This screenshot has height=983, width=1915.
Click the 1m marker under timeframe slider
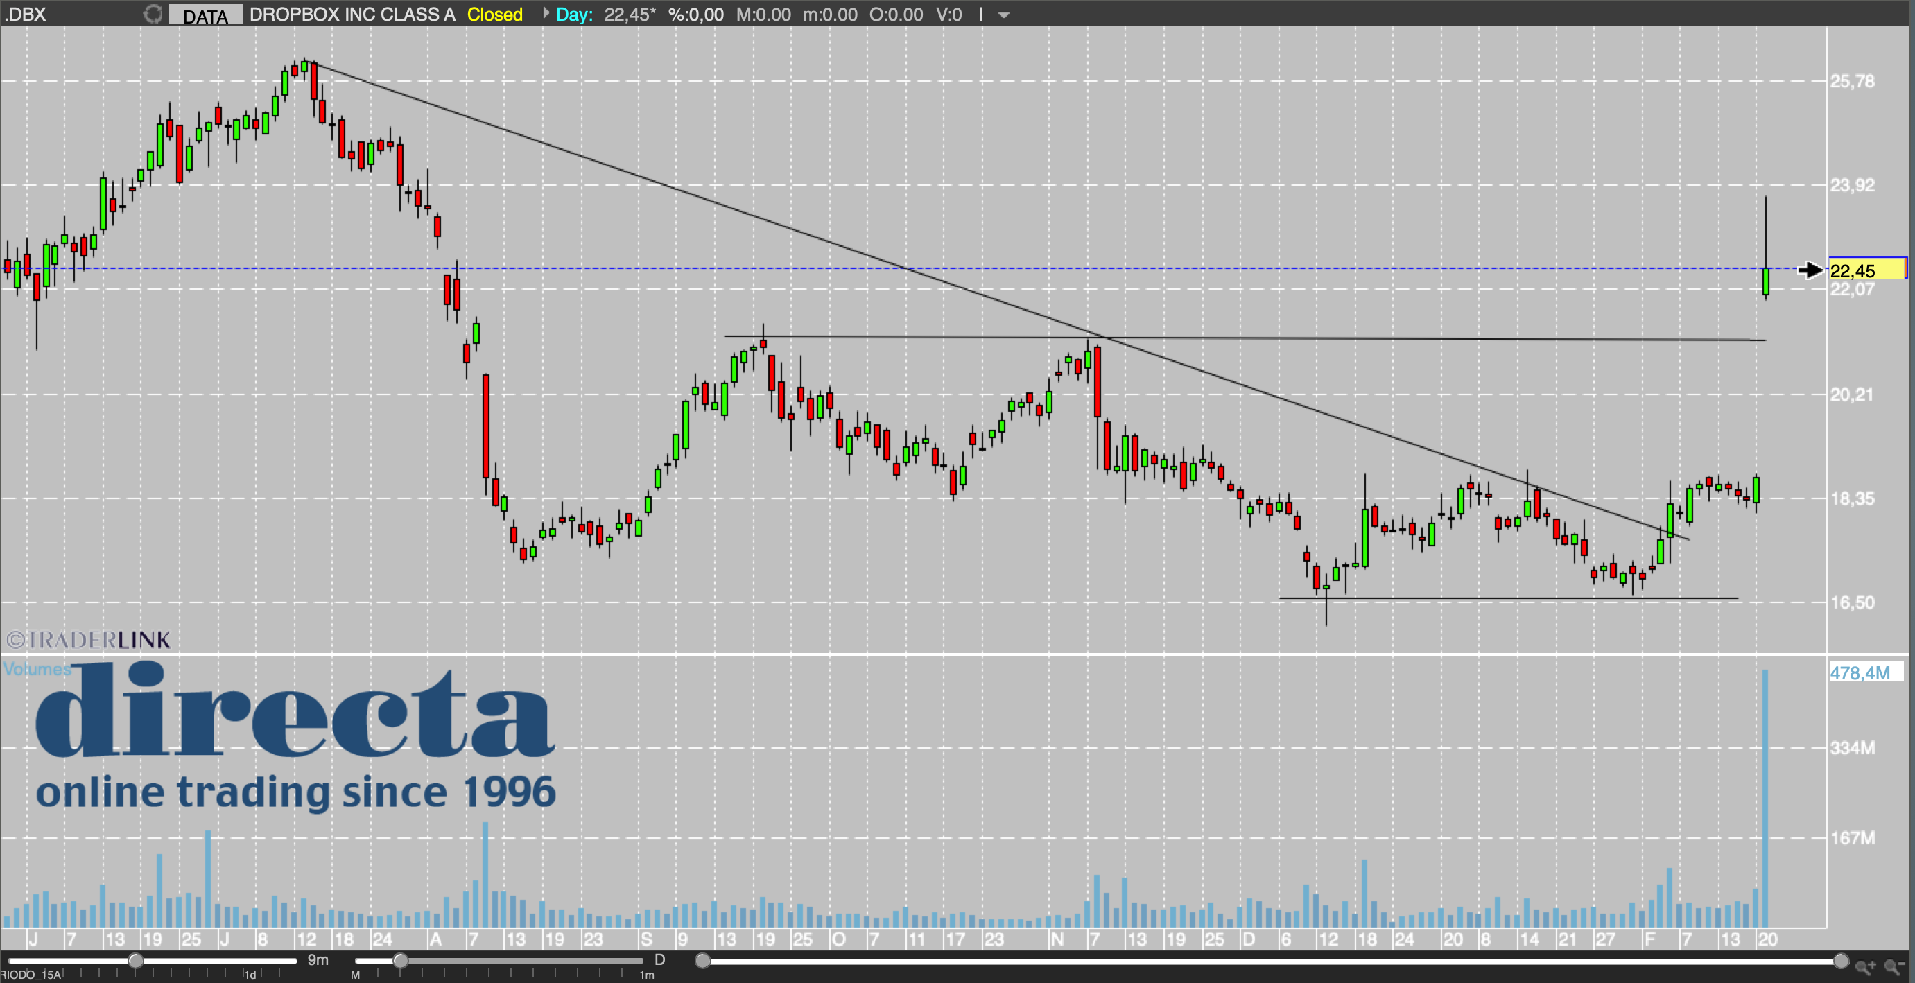click(x=647, y=975)
